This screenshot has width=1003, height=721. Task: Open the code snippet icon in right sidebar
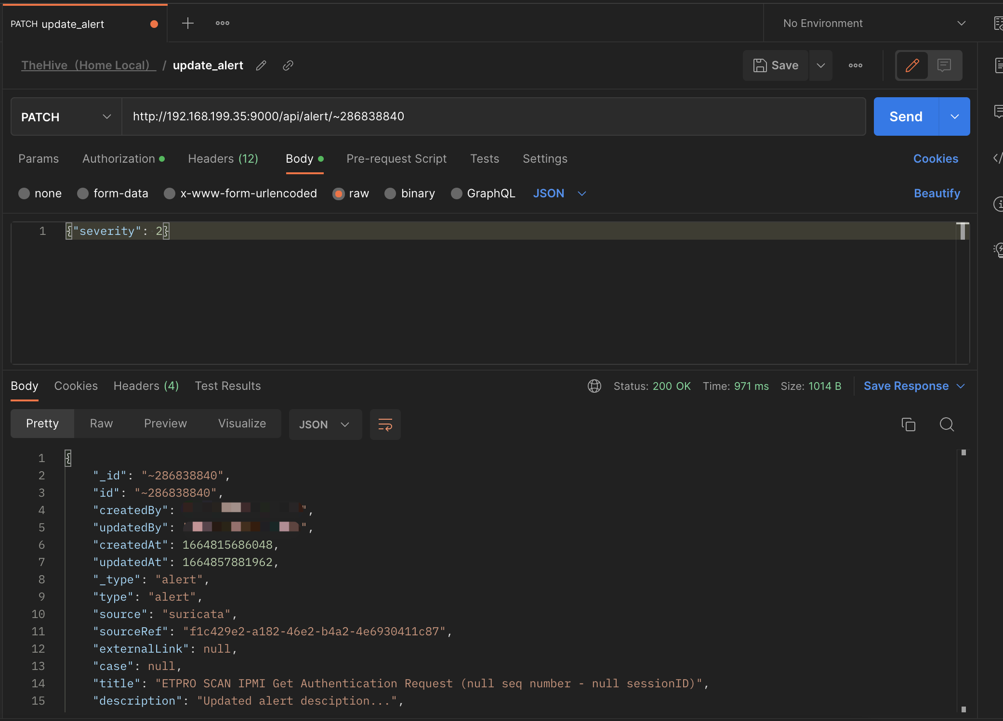[x=998, y=158]
